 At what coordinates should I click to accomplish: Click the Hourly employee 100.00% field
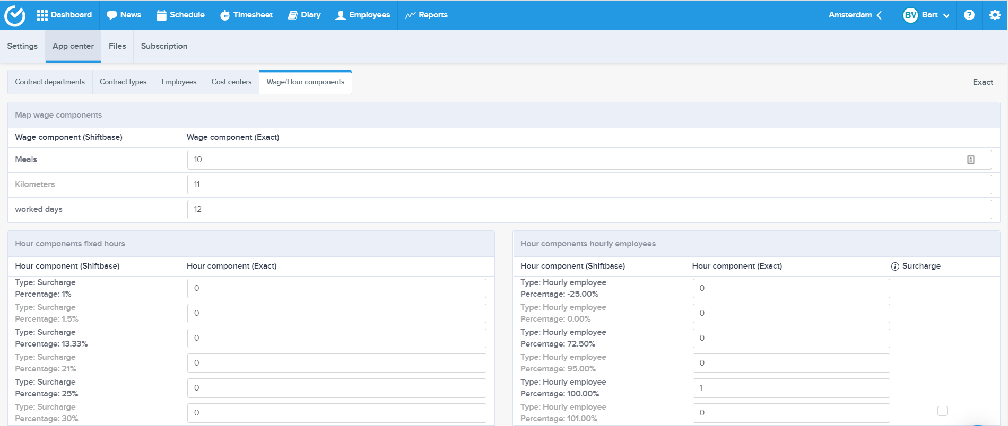[792, 388]
